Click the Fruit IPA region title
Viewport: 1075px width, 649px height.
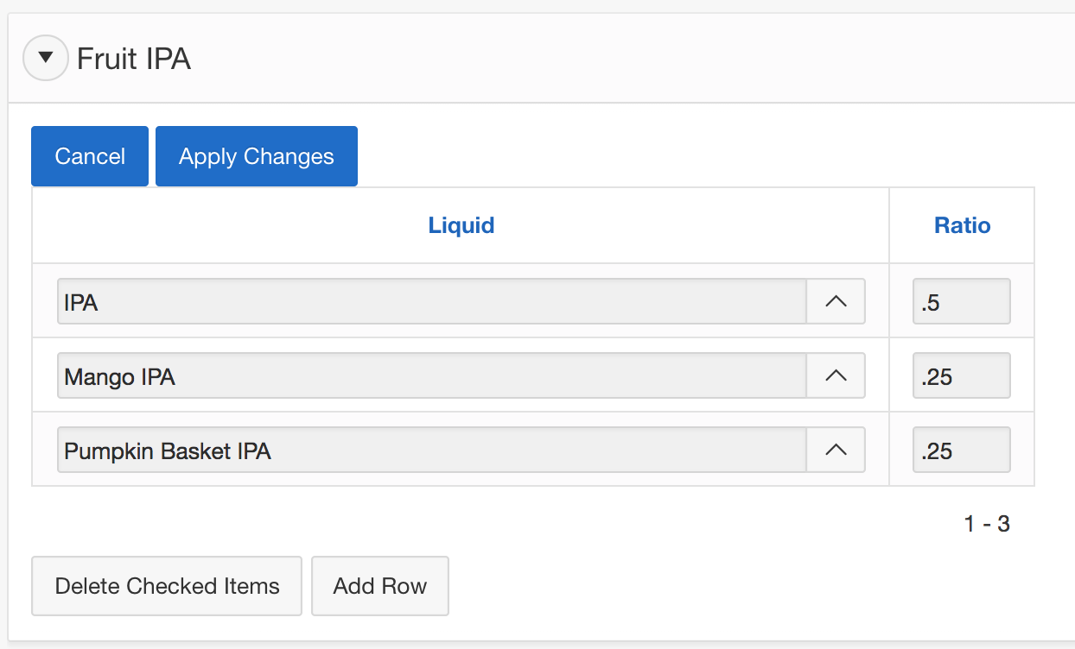click(134, 59)
